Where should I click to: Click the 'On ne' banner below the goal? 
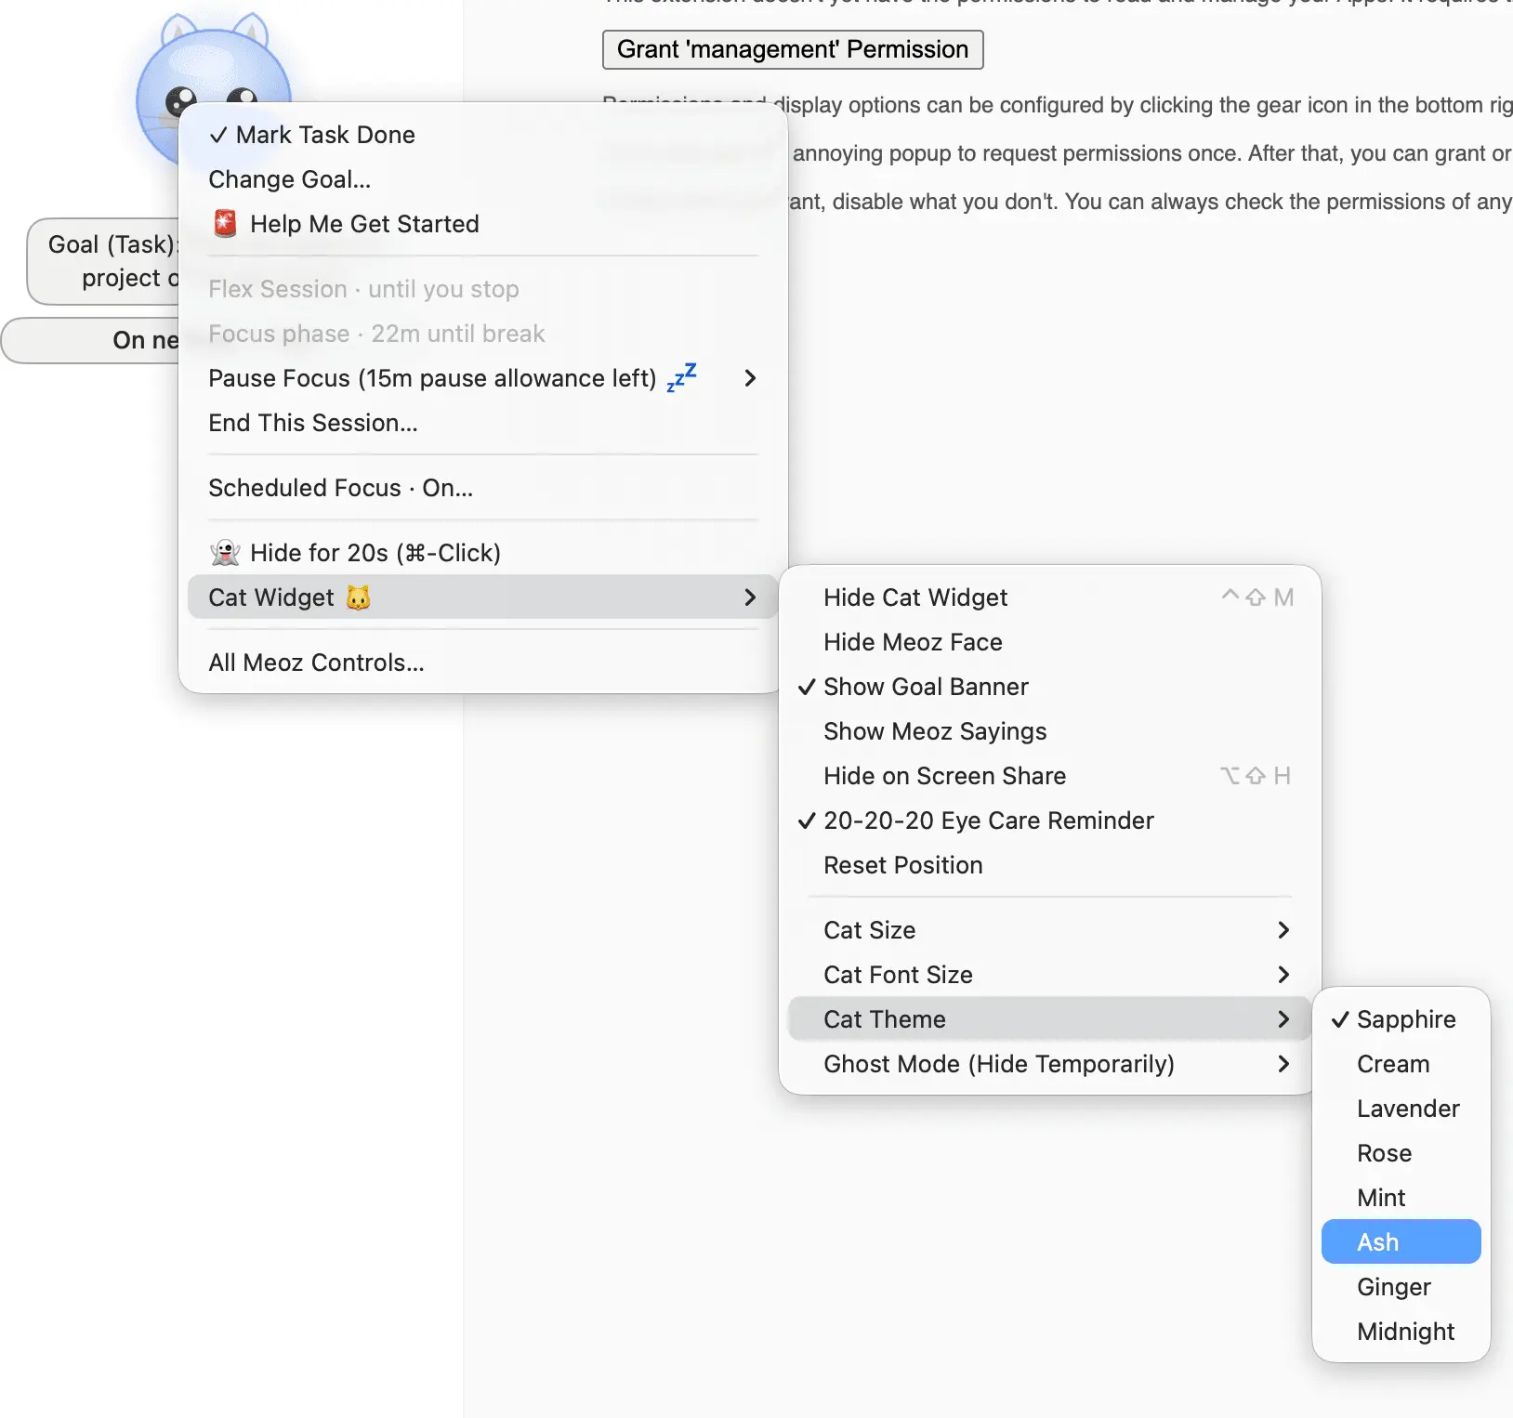point(91,340)
